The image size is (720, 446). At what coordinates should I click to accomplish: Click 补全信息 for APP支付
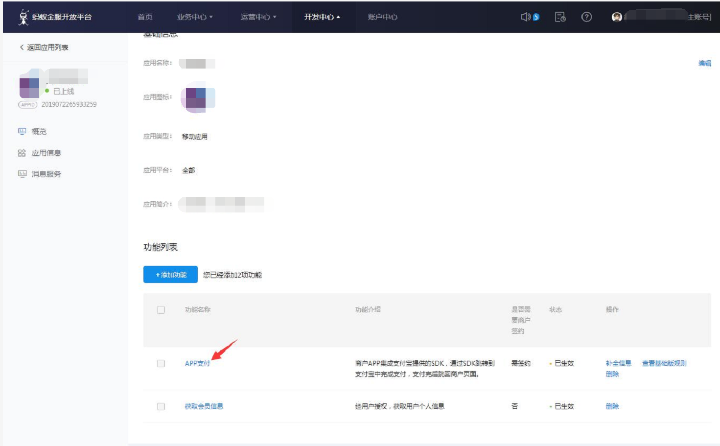tap(619, 363)
